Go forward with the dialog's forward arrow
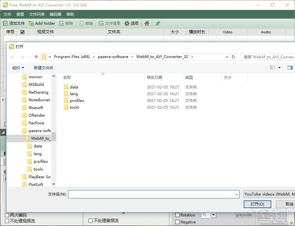The image size is (295, 226). tap(22, 57)
